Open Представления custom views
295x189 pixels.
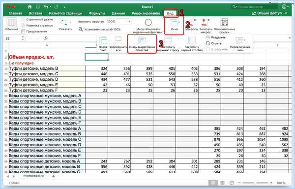click(x=34, y=31)
